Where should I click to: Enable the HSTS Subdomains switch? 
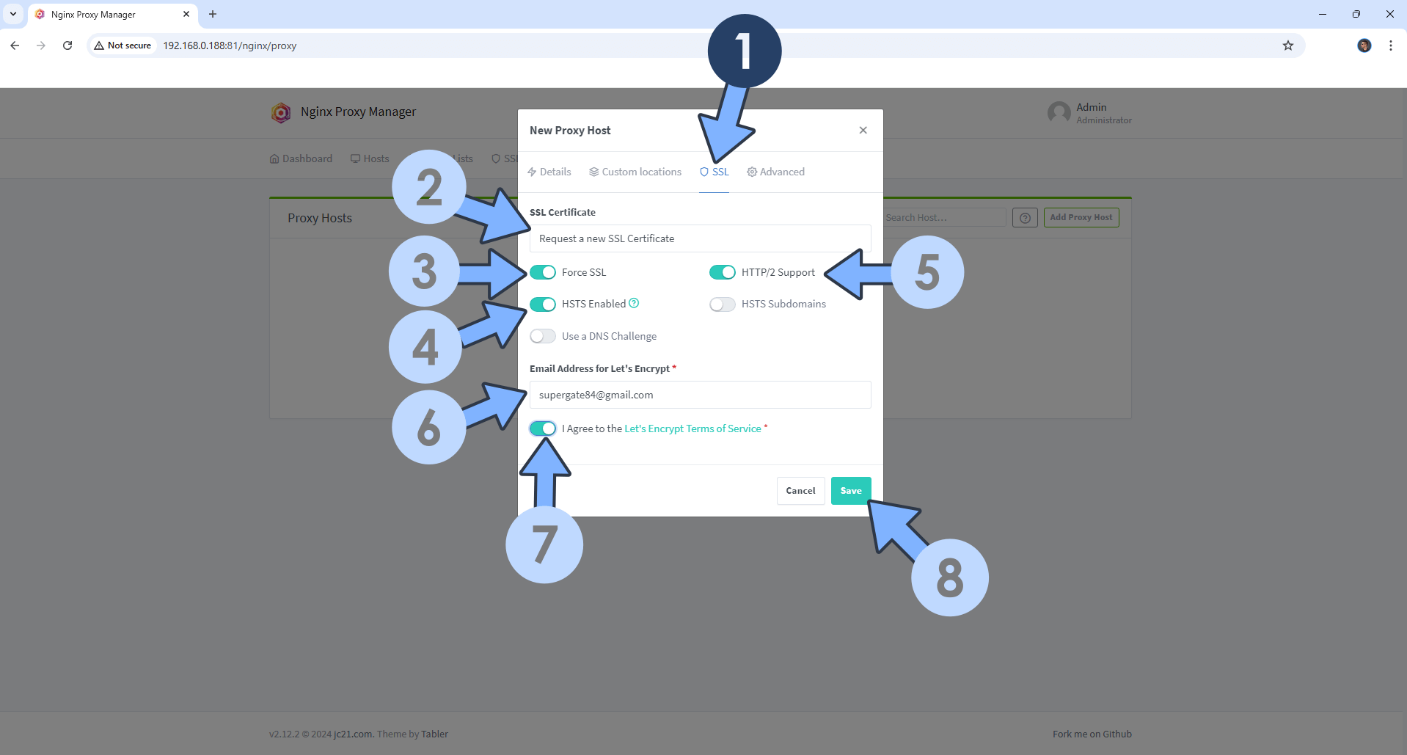coord(723,304)
